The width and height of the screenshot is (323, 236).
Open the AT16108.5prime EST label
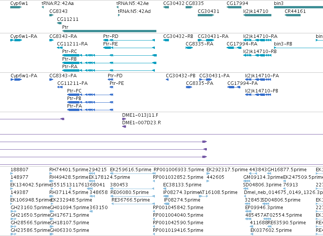[x=218, y=192]
